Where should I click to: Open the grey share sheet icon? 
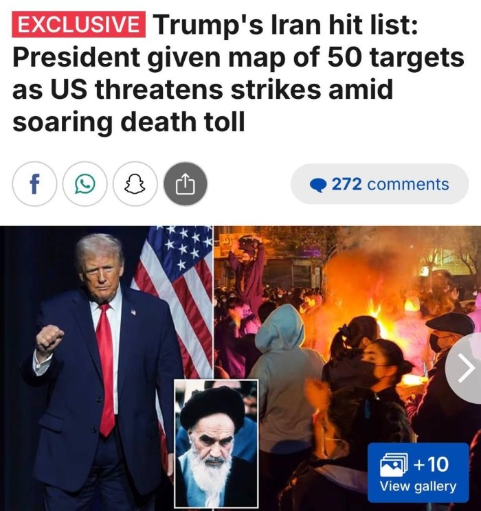(186, 184)
